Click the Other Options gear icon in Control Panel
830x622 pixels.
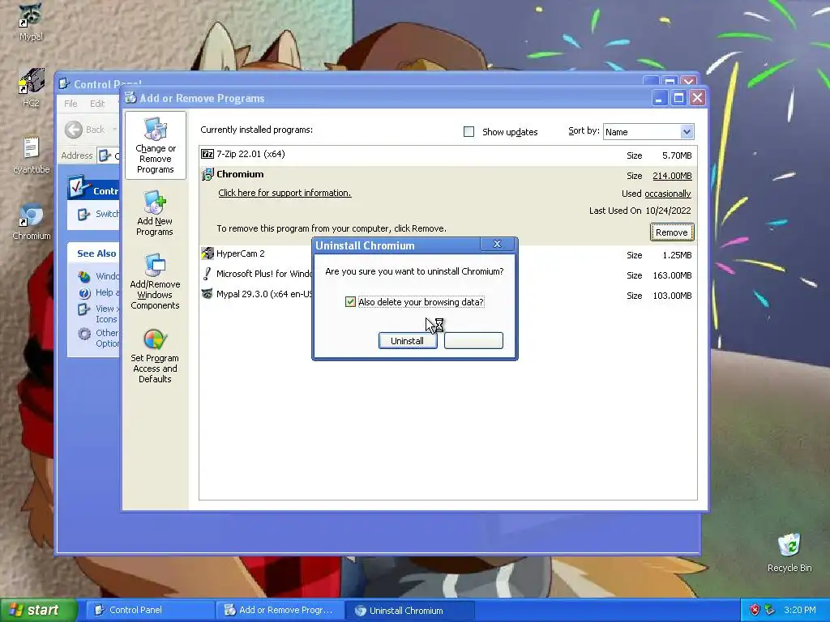(84, 334)
